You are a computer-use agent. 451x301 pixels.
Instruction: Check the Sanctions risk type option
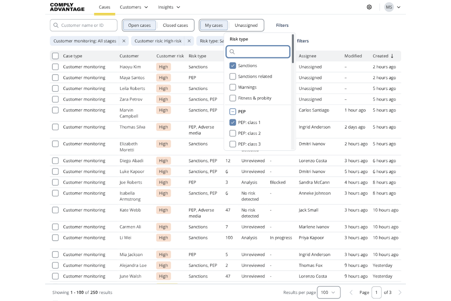pyautogui.click(x=233, y=66)
